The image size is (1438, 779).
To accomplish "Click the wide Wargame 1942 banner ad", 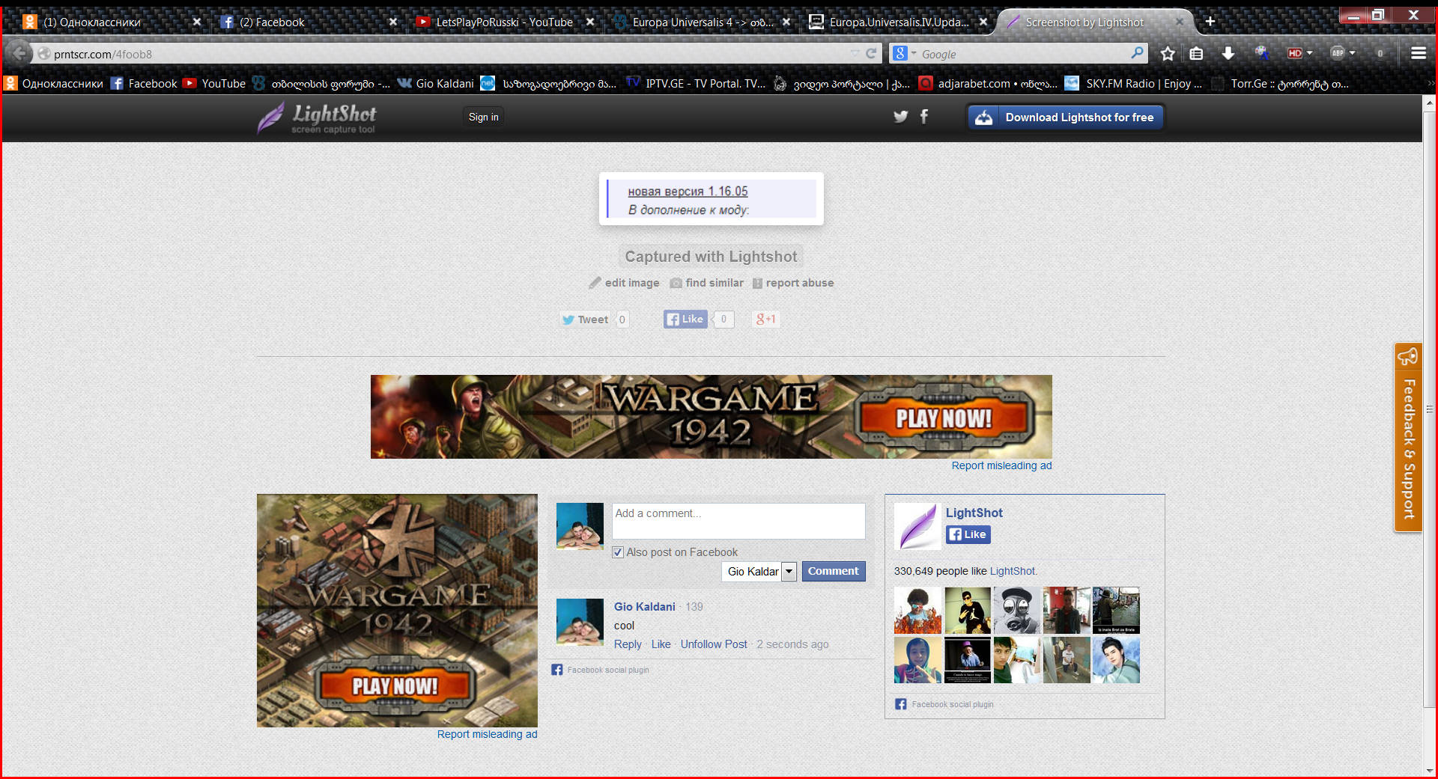I will (x=712, y=417).
